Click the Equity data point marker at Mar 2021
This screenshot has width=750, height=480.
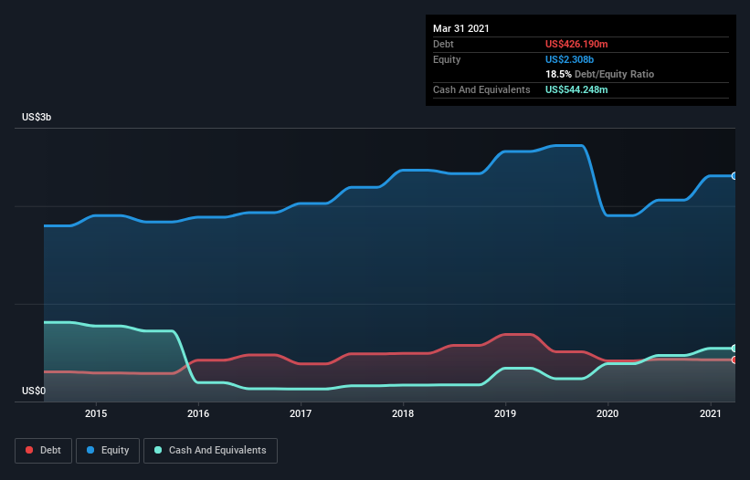(734, 176)
